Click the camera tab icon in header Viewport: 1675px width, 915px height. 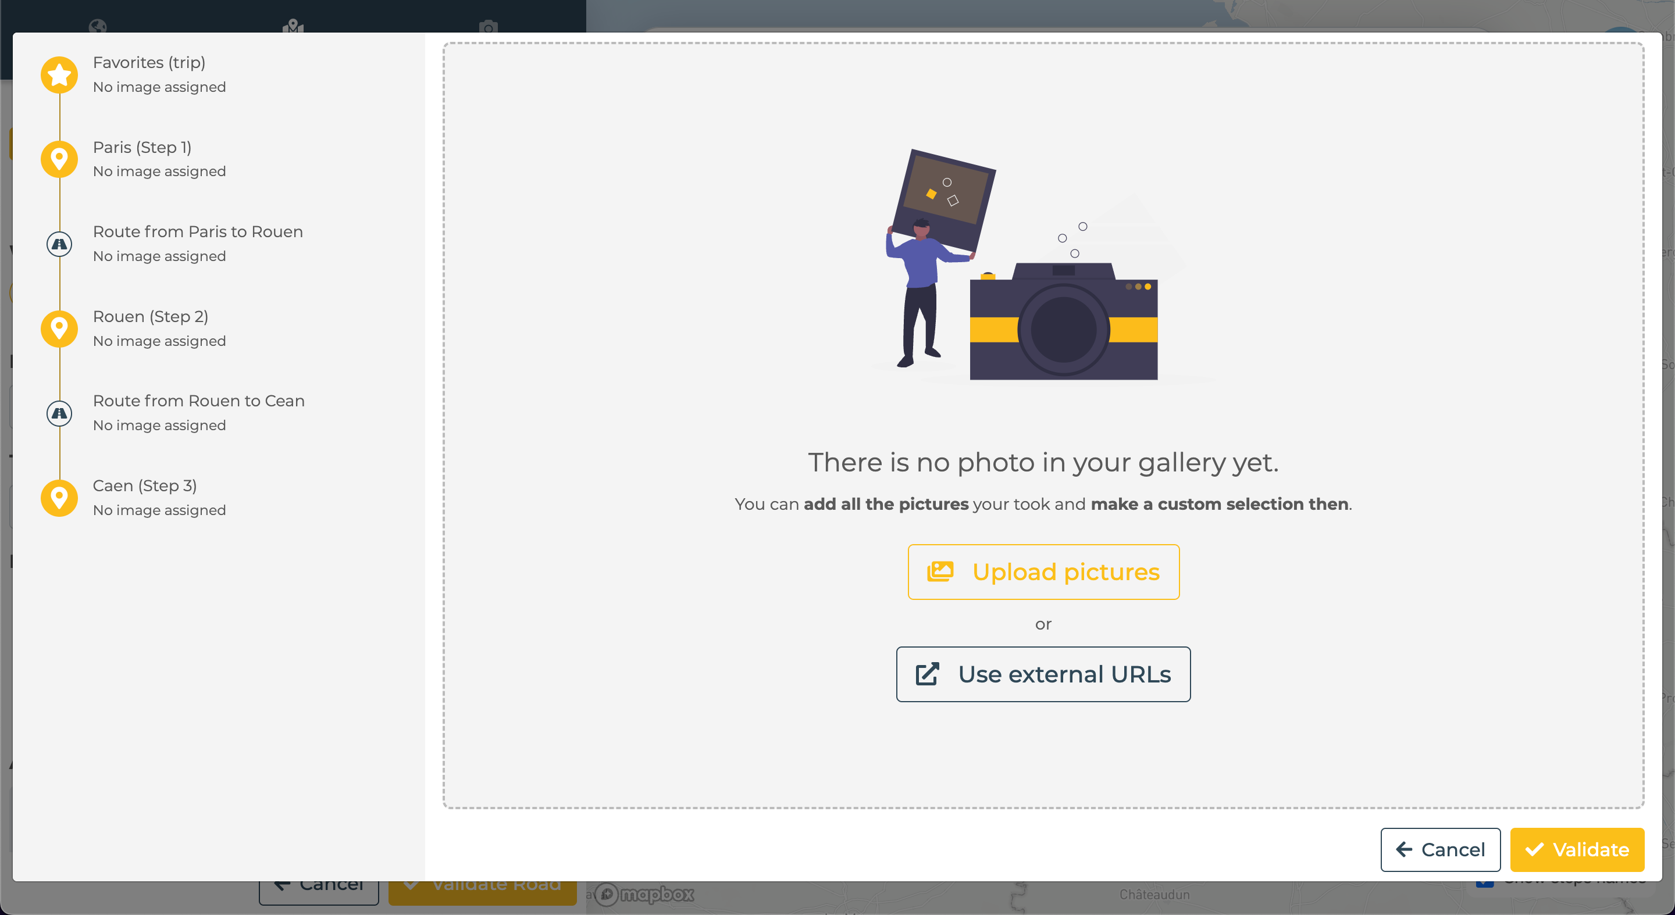pos(489,26)
